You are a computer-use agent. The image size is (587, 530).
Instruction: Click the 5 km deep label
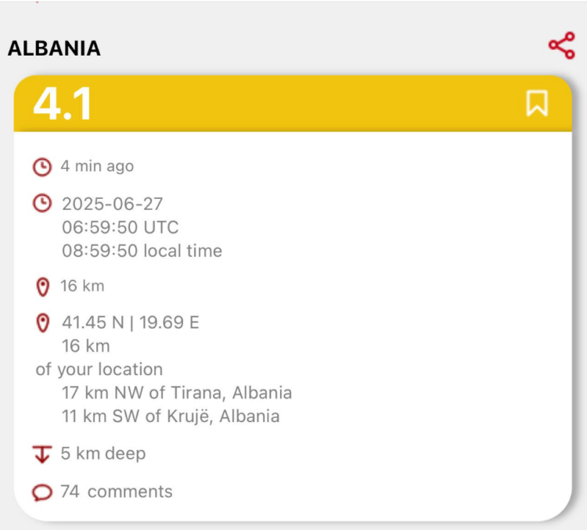(103, 453)
